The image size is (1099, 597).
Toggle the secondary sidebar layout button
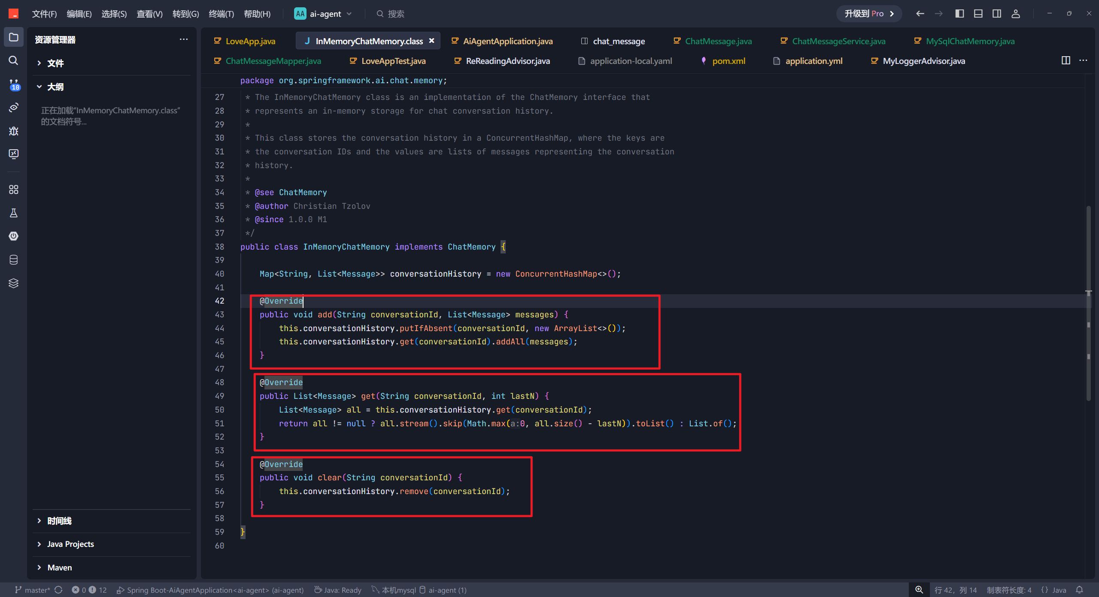point(997,14)
